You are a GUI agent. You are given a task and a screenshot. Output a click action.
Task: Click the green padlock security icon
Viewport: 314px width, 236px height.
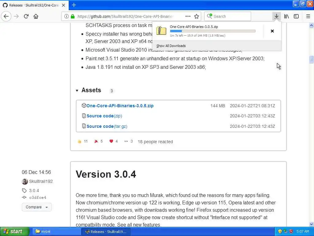click(73, 16)
